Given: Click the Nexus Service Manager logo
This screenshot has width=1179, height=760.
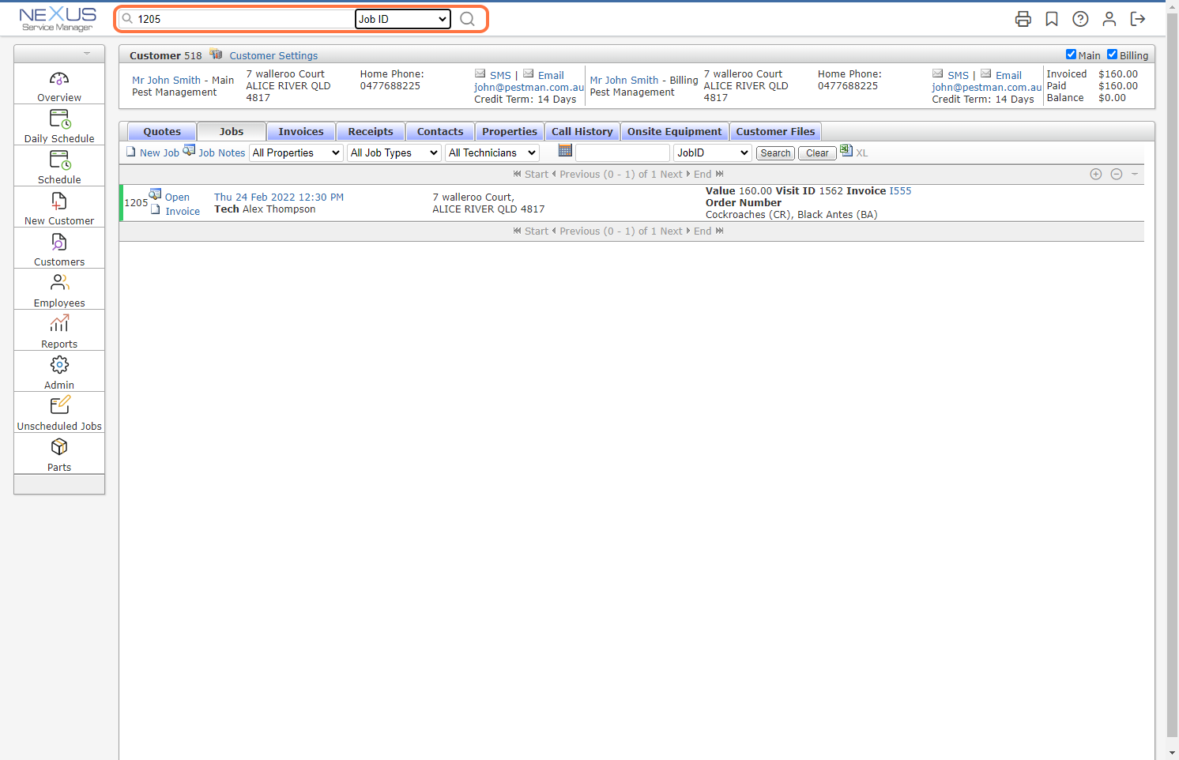Looking at the screenshot, I should click(58, 19).
